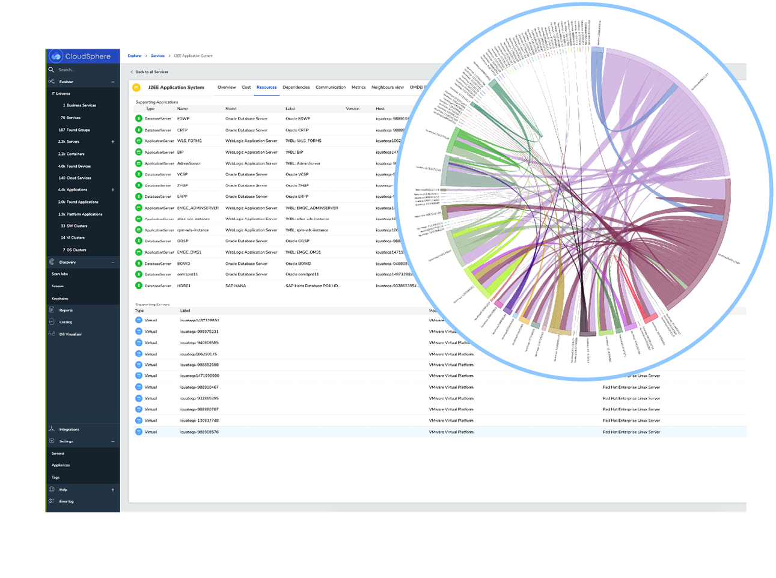The image size is (776, 578).
Task: Collapse the Discovery section with minus
Action: (x=112, y=263)
